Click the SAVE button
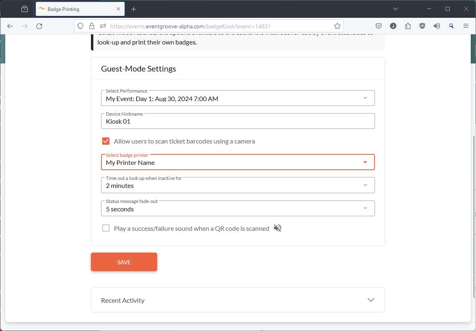Image resolution: width=476 pixels, height=331 pixels. 124,262
